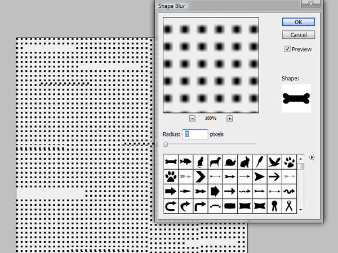Pick the award ribbon rosette shape
Viewport: 338px width, 253px height.
274,206
